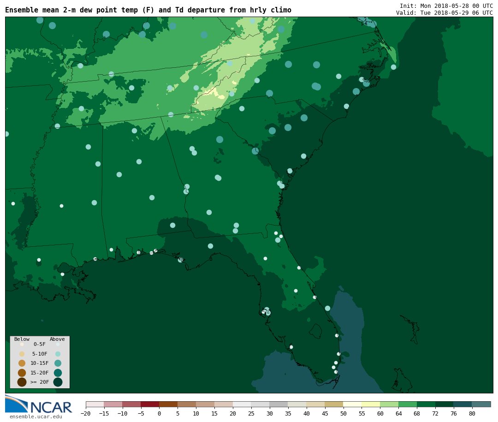This screenshot has height=422, width=498.
Task: Pick the 5-10F Above legend circle
Action: pyautogui.click(x=58, y=354)
